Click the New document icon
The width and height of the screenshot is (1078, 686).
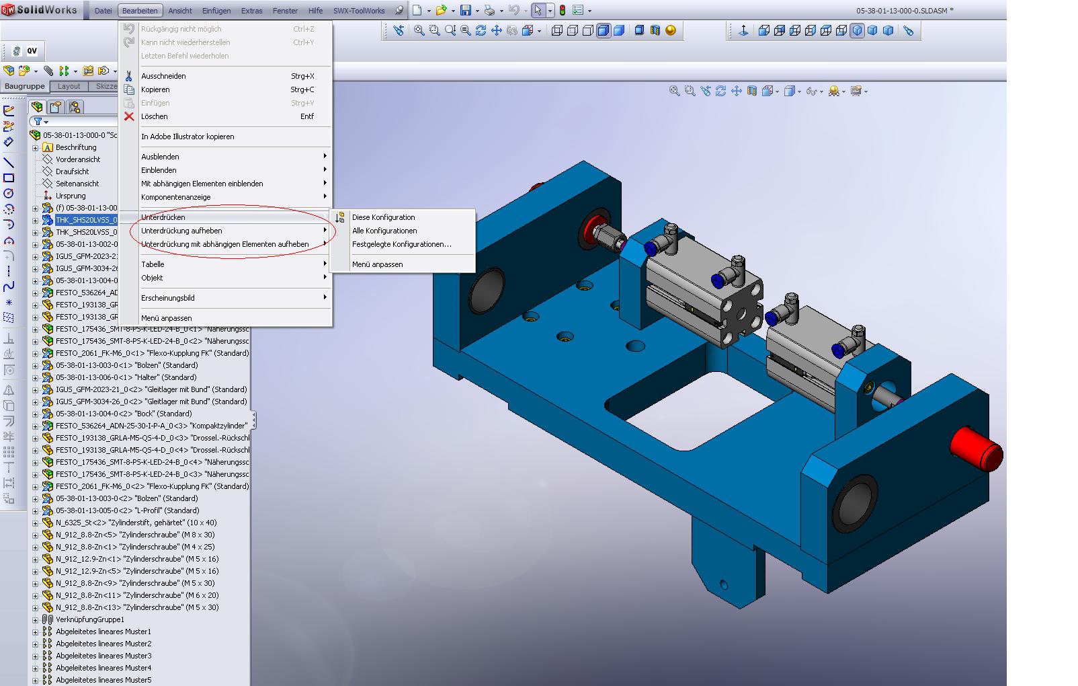point(417,10)
